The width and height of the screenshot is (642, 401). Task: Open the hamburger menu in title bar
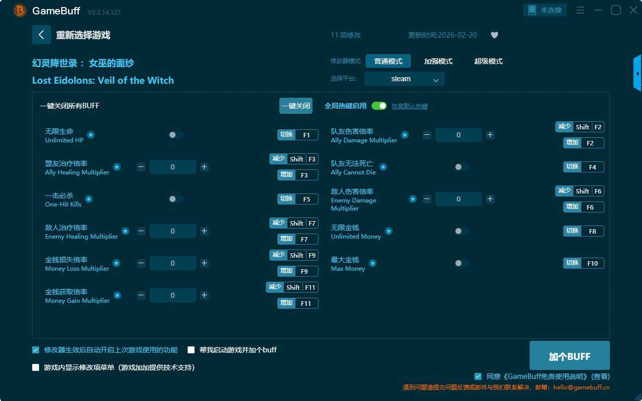pos(580,10)
